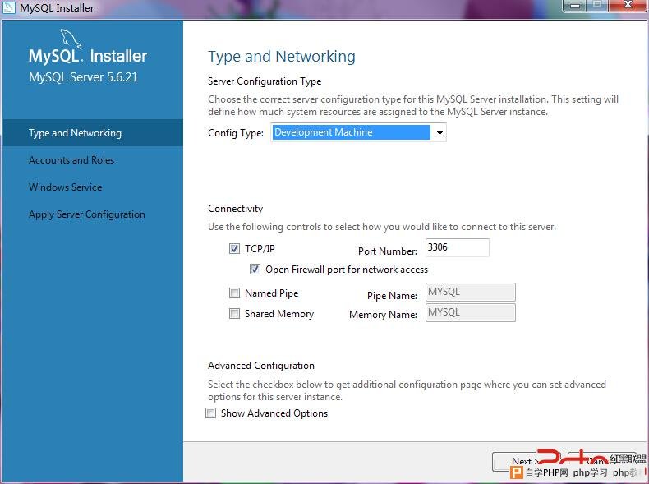Enable the Named Pipe checkbox
Viewport: 649px width, 484px height.
[234, 293]
